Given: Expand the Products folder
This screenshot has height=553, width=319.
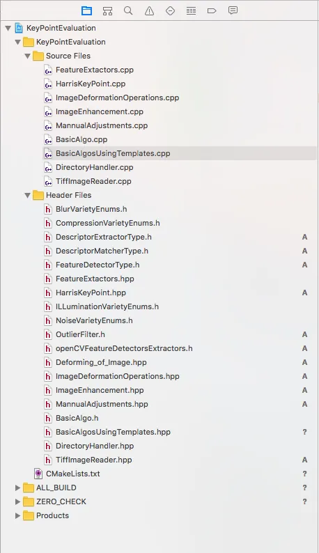Looking at the screenshot, I should point(17,515).
